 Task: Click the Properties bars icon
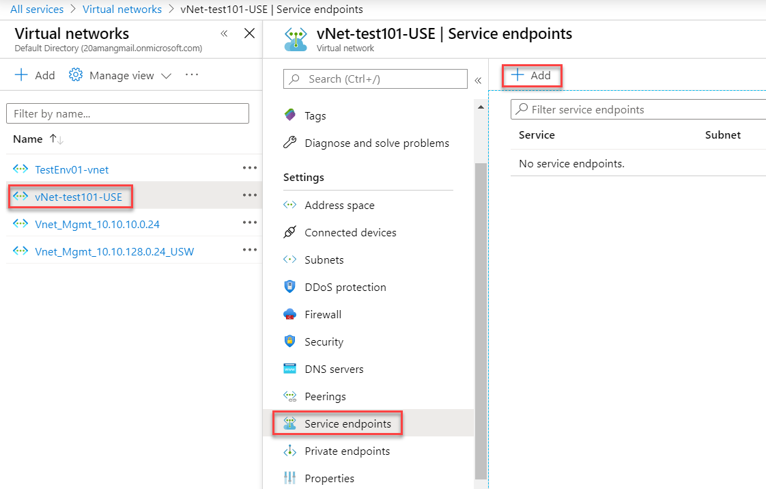coord(289,478)
